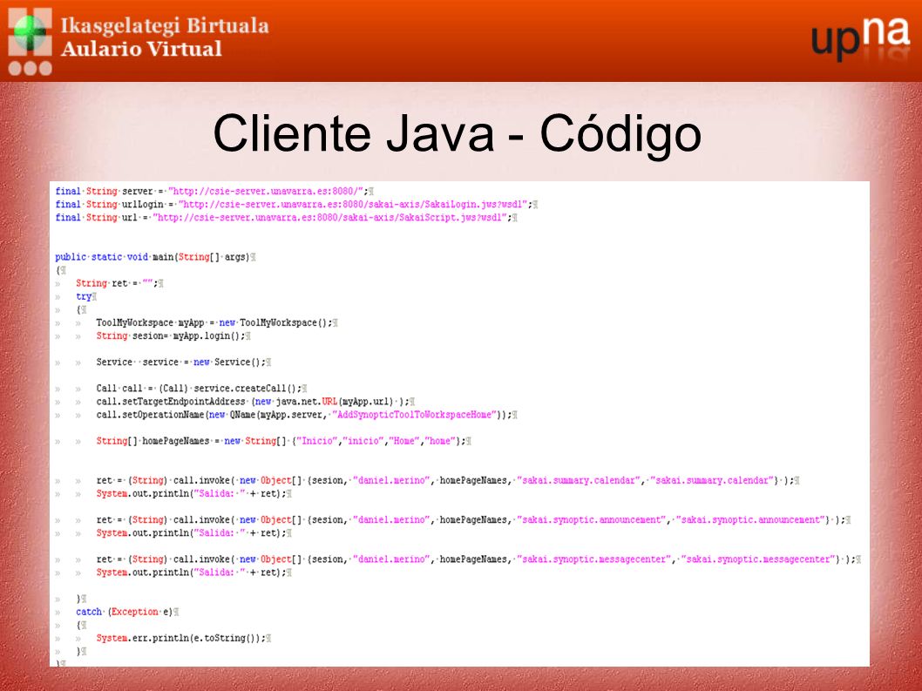Click the "try" keyword line

86,296
